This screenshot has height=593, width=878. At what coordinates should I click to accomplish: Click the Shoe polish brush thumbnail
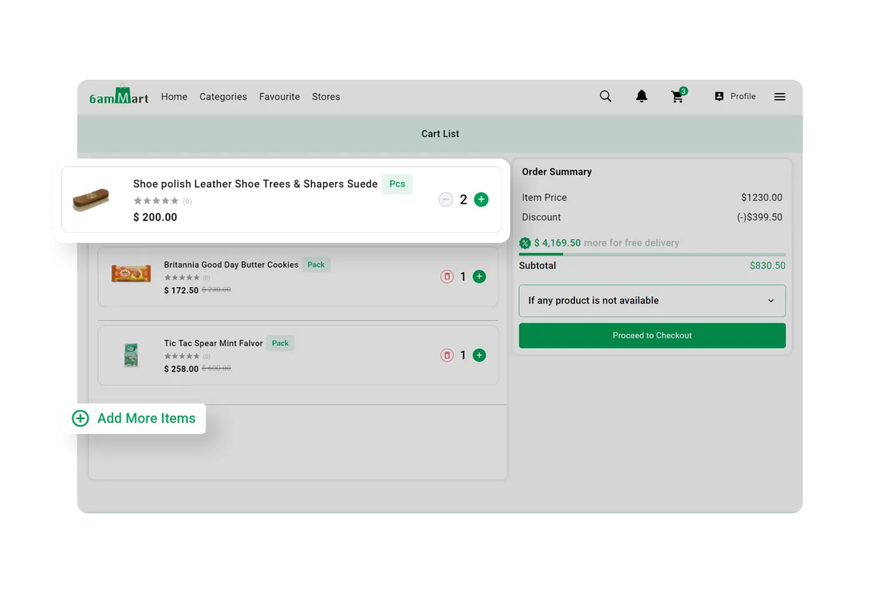coord(91,200)
